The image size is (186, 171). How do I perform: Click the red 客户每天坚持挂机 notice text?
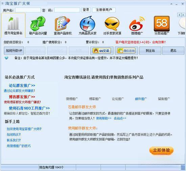click(140, 42)
